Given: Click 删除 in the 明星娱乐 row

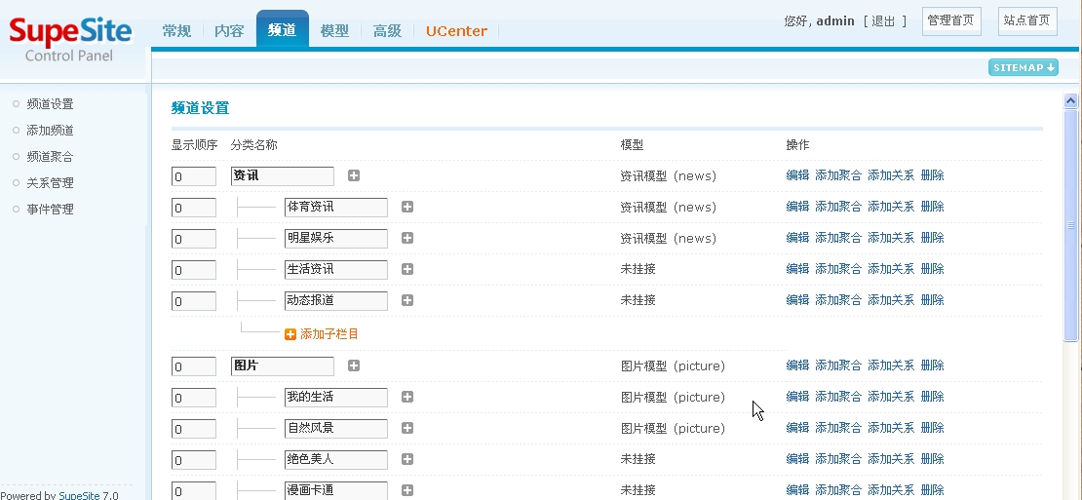Looking at the screenshot, I should [932, 237].
